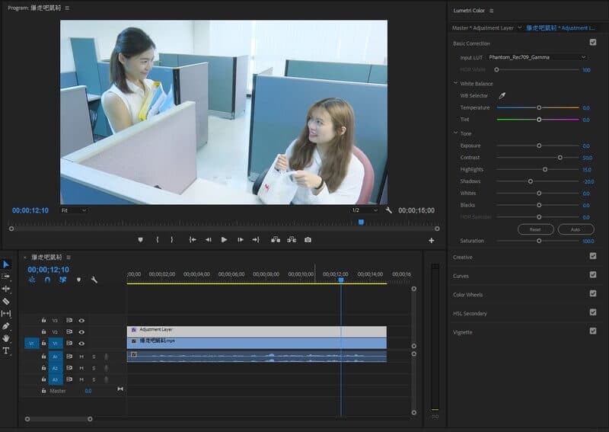Click the Contrast slider handle
The width and height of the screenshot is (609, 432).
point(560,158)
